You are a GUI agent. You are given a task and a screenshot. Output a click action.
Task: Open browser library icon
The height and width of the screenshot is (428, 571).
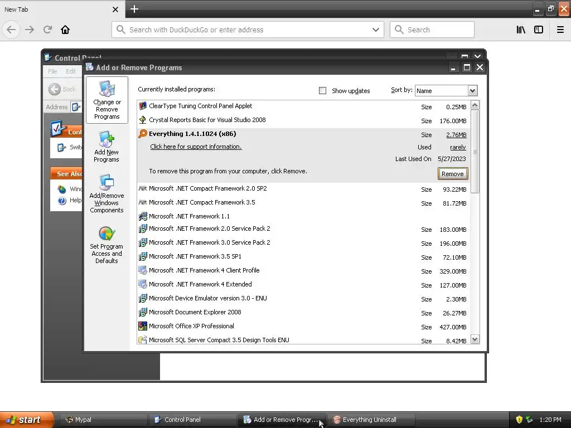coord(521,30)
